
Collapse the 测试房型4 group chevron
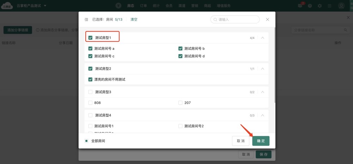click(x=262, y=115)
